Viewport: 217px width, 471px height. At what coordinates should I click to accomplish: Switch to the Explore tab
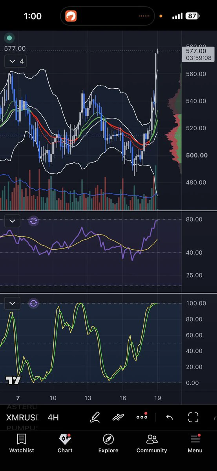point(108,444)
